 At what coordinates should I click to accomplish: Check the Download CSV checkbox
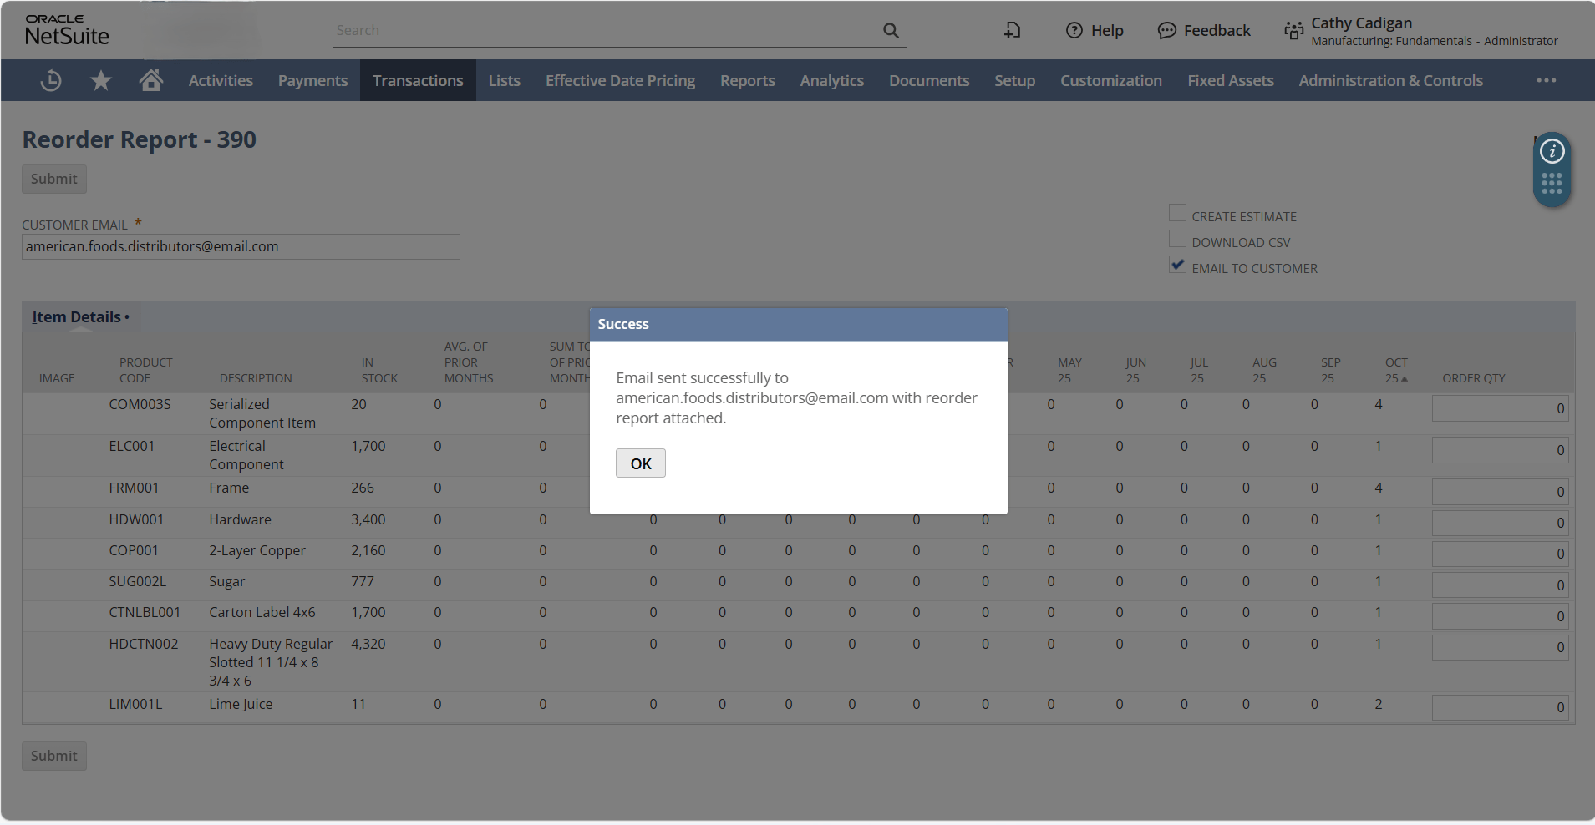click(x=1177, y=240)
